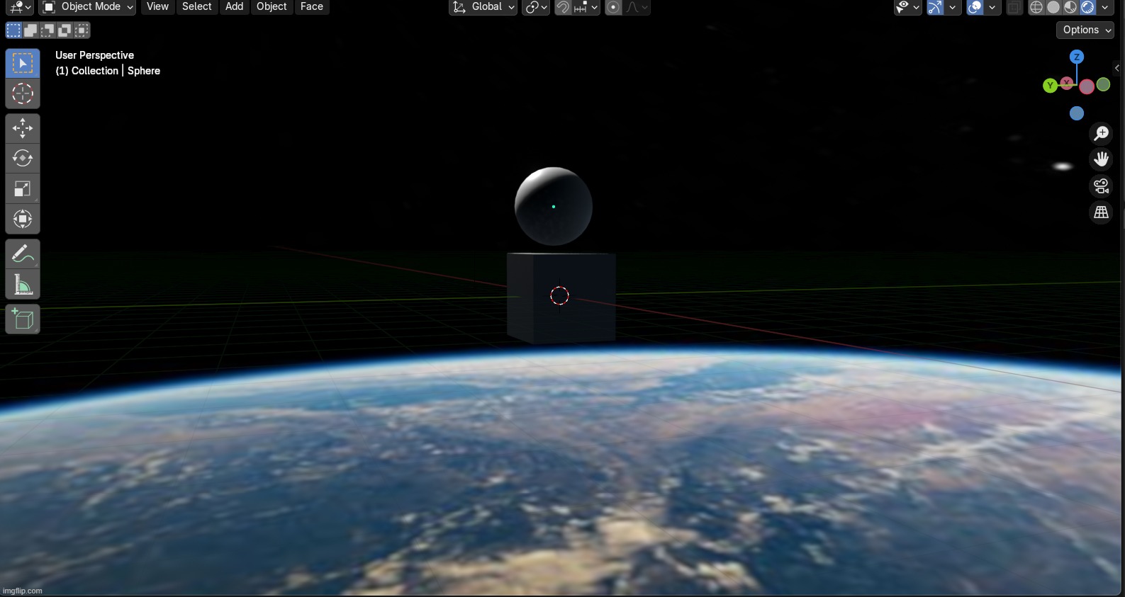Click the Add Cube tool
This screenshot has width=1125, height=597.
tap(23, 319)
